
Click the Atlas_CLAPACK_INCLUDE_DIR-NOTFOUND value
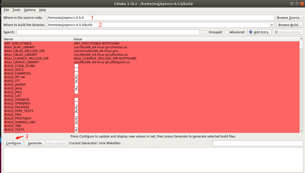(105, 58)
